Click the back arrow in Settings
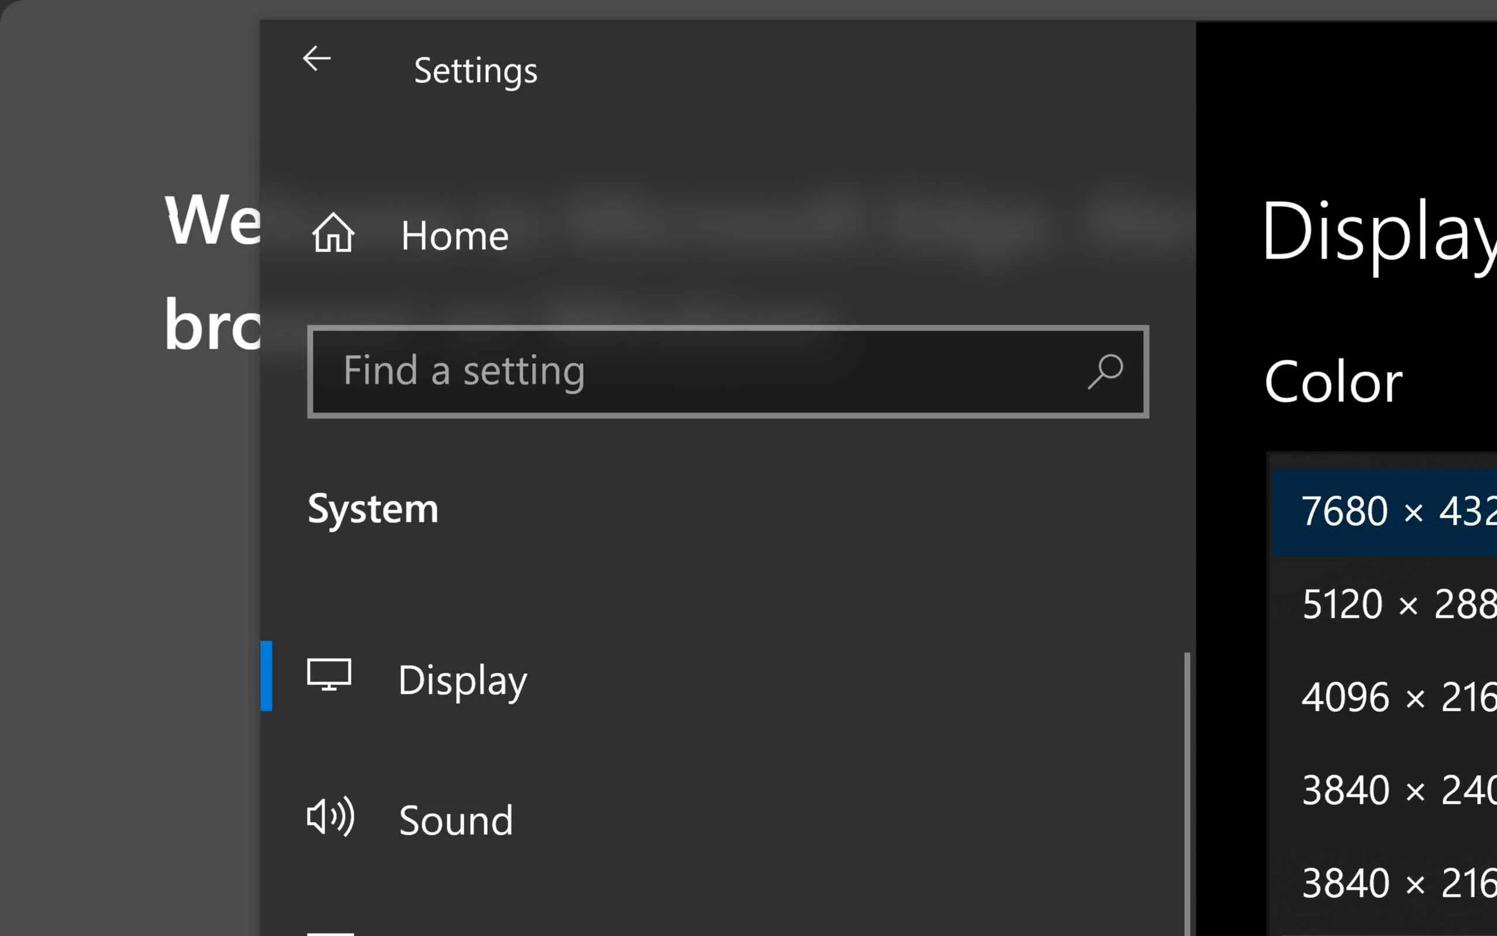Viewport: 1497px width, 936px height. (317, 59)
